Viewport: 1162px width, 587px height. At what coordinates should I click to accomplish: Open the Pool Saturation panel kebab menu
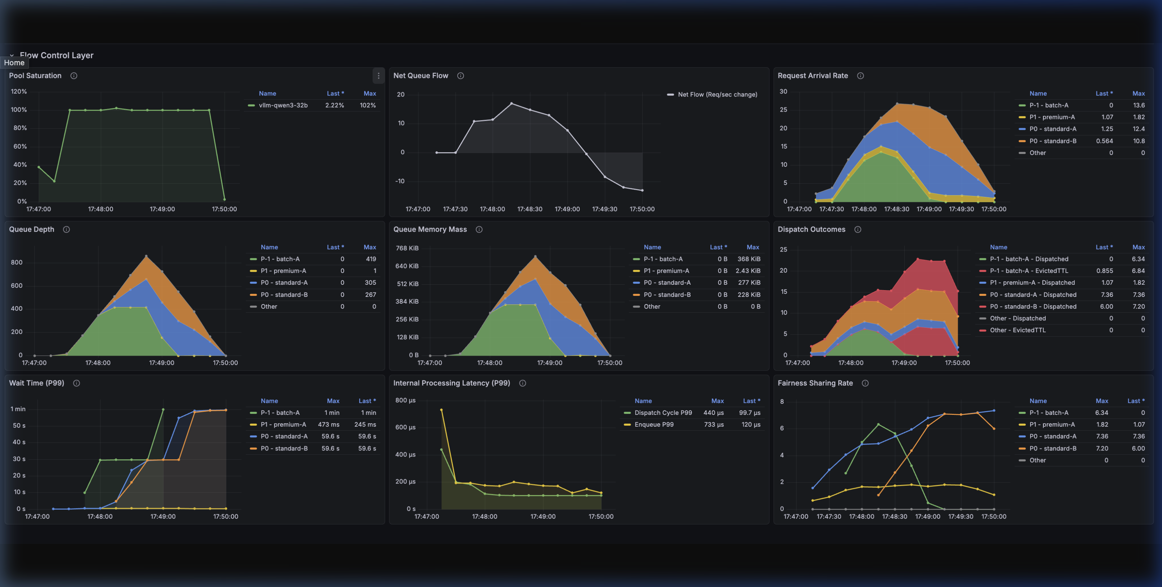point(379,76)
